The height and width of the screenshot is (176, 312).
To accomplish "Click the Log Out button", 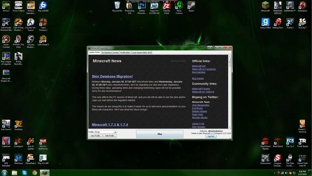I will 211,136.
